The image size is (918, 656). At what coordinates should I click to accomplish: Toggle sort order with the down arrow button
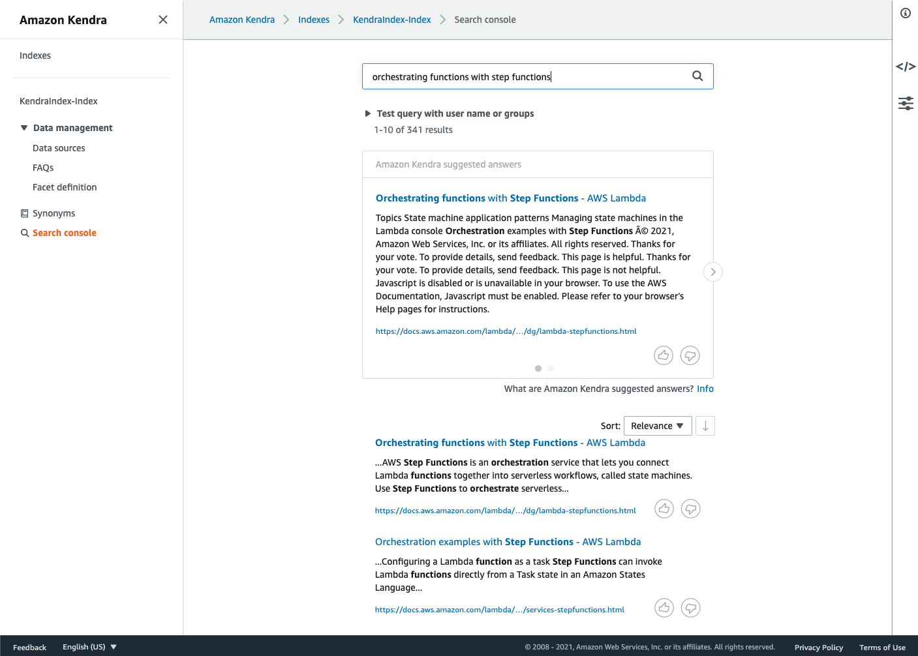pos(705,426)
